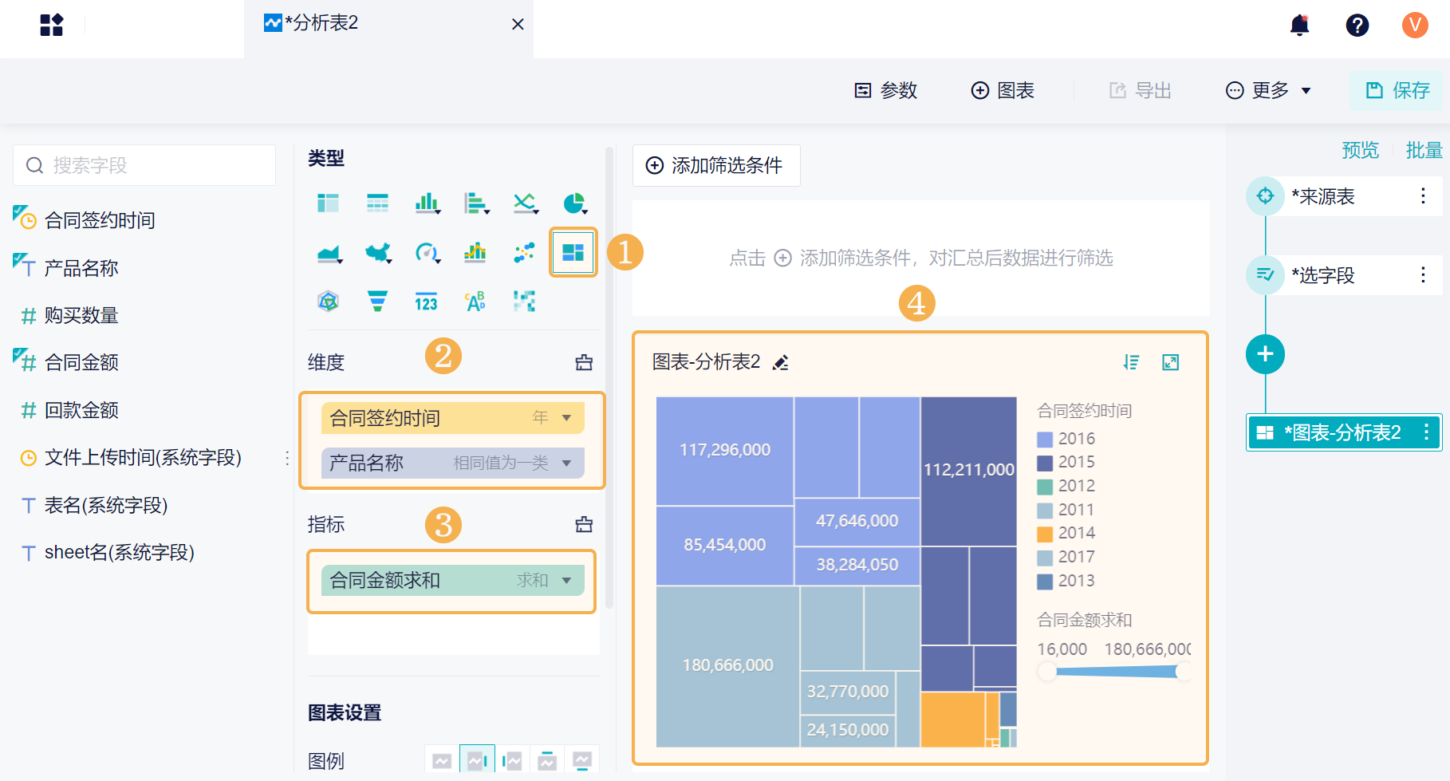The image size is (1450, 781).
Task: Save the analysis with 保存
Action: [x=1397, y=91]
